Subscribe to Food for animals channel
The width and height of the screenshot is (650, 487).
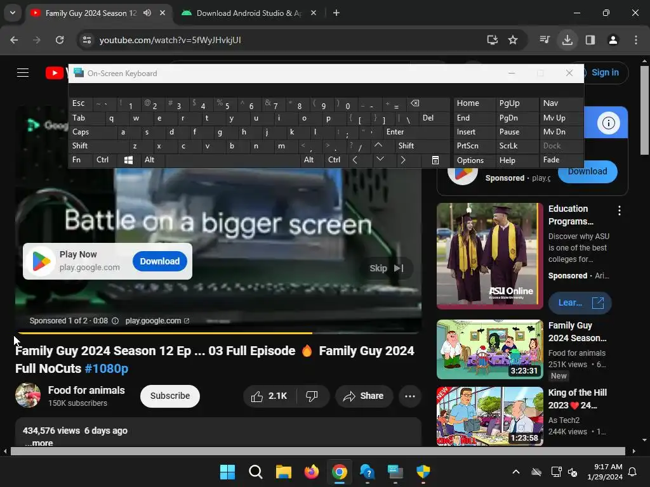coord(170,396)
